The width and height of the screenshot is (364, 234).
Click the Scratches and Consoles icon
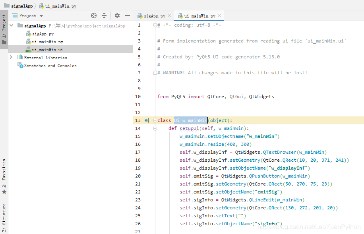click(x=20, y=66)
